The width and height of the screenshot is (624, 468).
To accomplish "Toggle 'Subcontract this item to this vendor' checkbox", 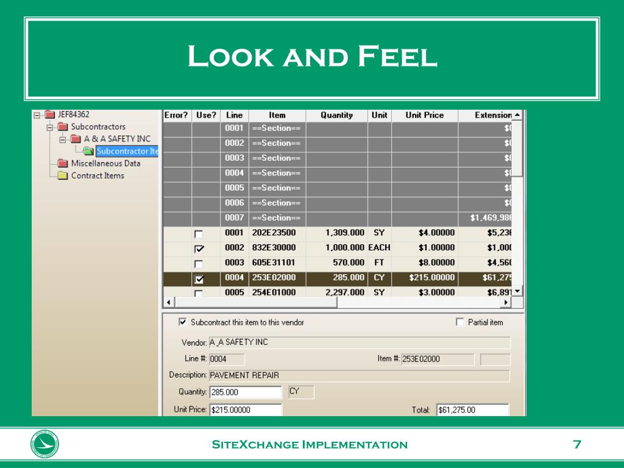I will [182, 322].
